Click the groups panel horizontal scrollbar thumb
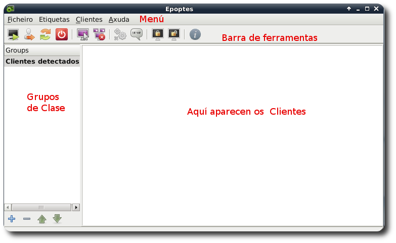Image resolution: width=396 pixels, height=243 pixels. coord(41,207)
